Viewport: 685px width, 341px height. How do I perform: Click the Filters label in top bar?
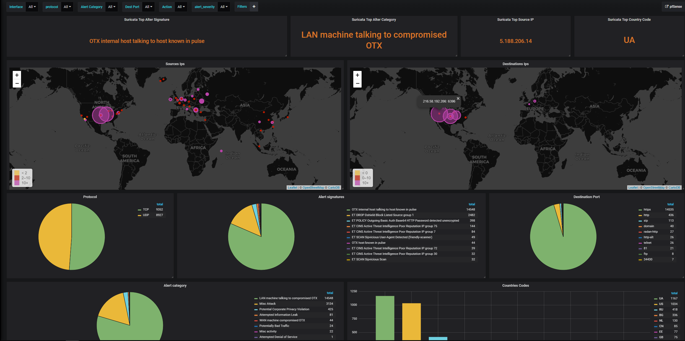pyautogui.click(x=242, y=7)
